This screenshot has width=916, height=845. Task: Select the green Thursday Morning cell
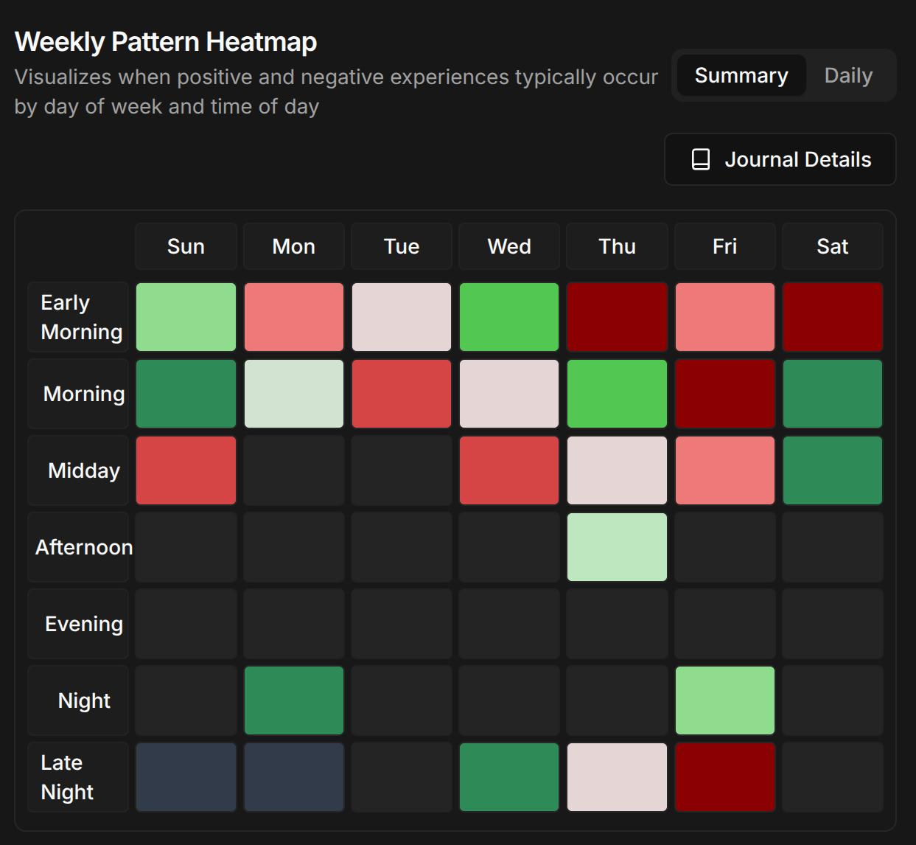[x=617, y=393]
